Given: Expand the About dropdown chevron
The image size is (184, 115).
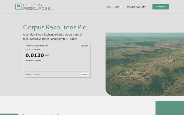Looking at the screenshot, I should pyautogui.click(x=122, y=7).
